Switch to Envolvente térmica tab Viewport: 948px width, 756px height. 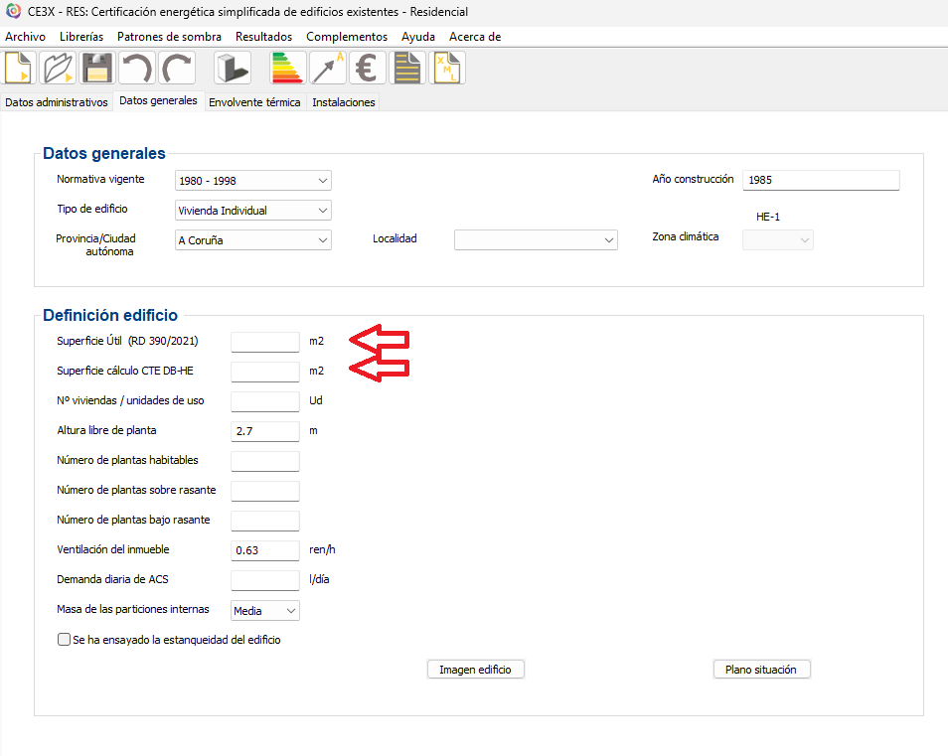[254, 102]
